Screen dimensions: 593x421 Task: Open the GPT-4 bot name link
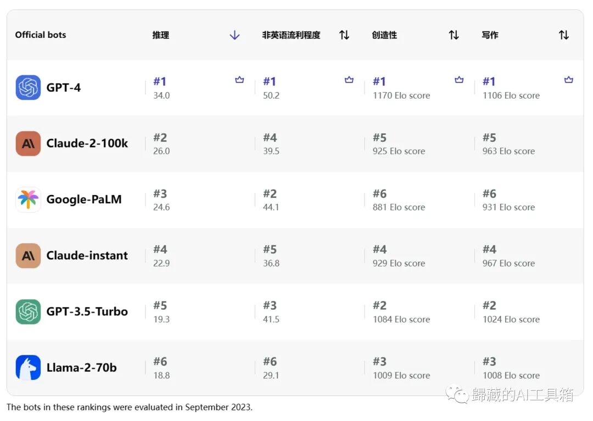click(64, 88)
